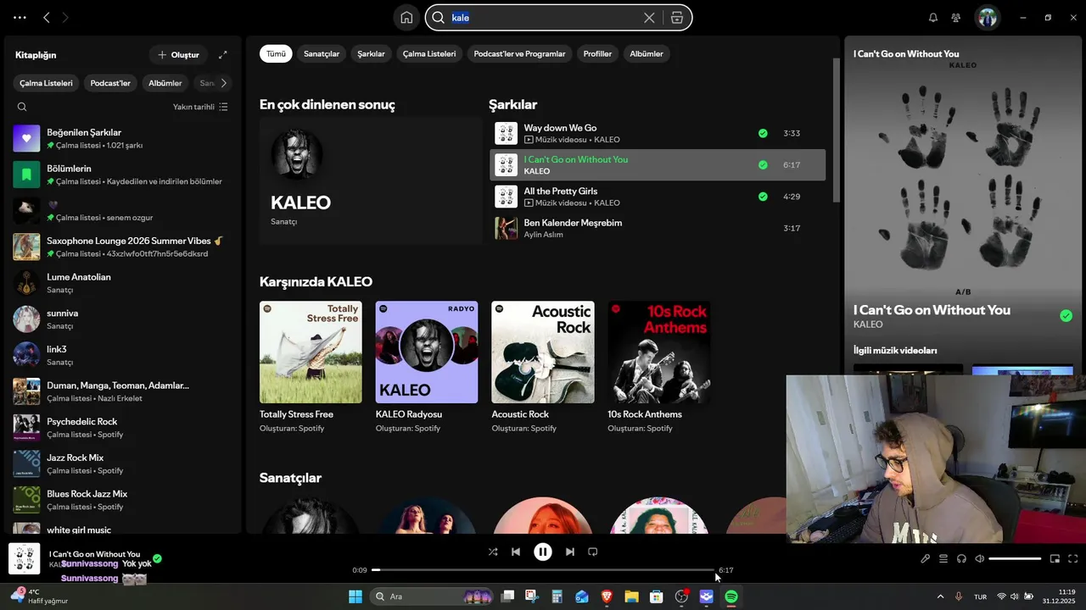Show more library filter chips with arrow
This screenshot has width=1086, height=610.
tap(223, 83)
